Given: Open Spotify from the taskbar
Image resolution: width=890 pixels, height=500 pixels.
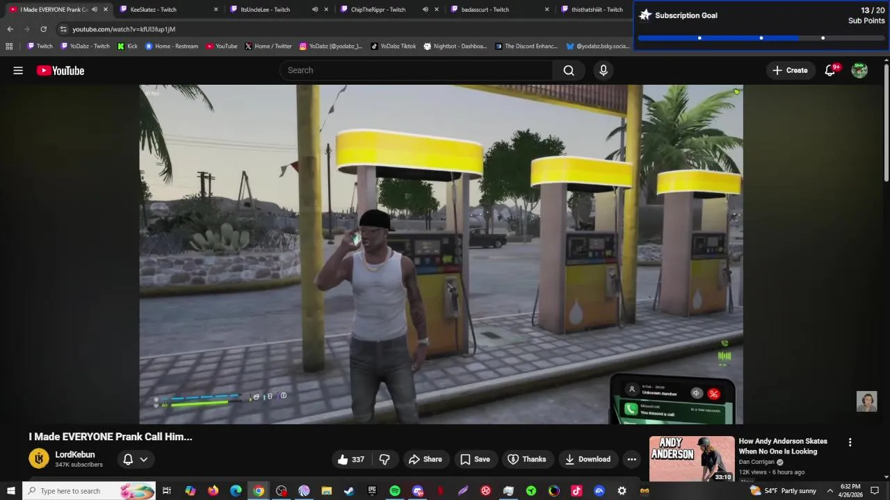Looking at the screenshot, I should pos(395,491).
